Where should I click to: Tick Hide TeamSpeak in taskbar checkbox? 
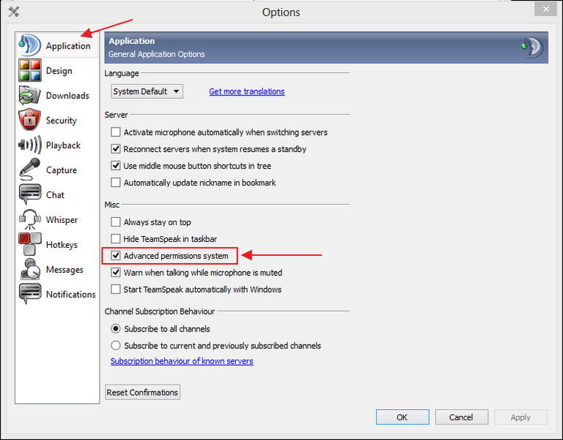(x=116, y=239)
